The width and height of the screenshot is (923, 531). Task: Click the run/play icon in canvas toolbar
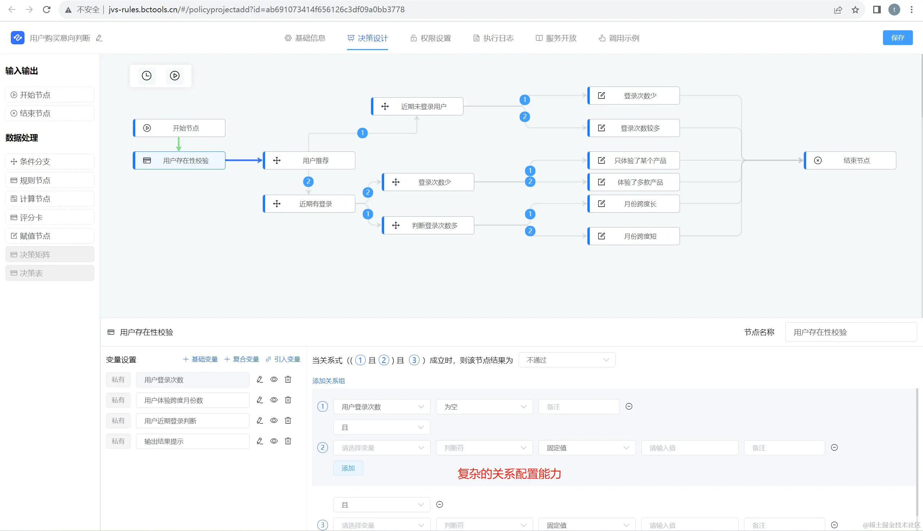(175, 75)
